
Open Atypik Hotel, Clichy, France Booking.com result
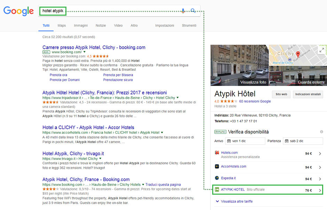click(x=86, y=179)
